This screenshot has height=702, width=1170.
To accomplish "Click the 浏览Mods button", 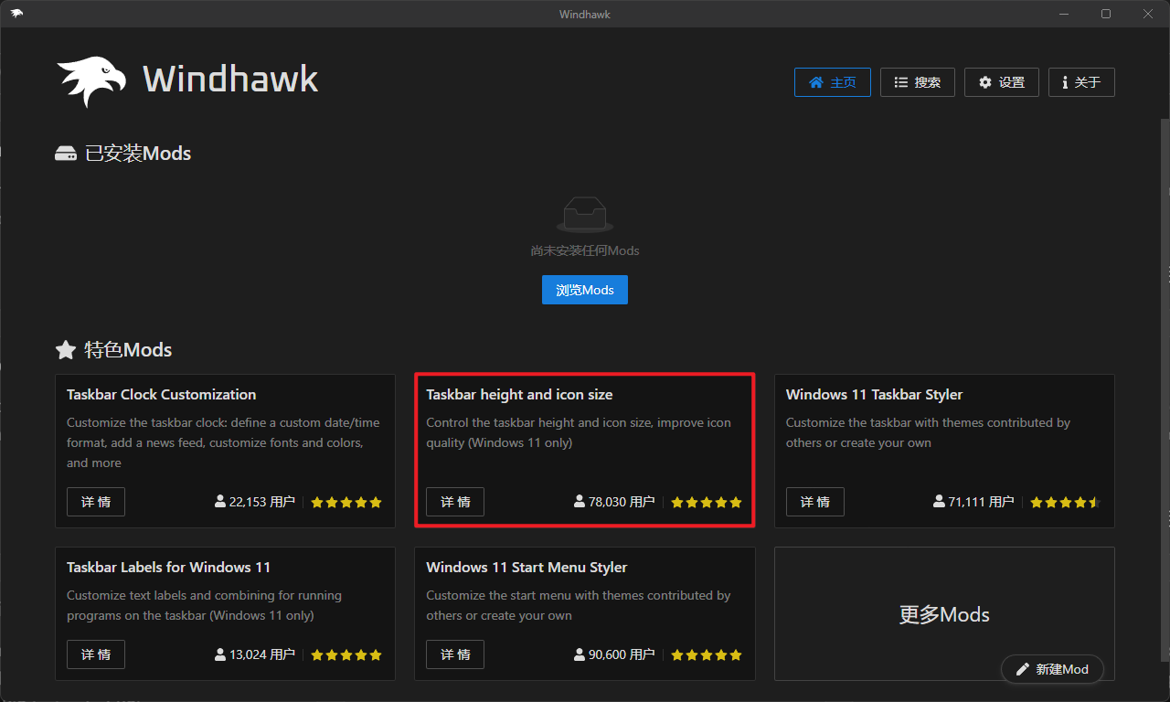I will (x=585, y=290).
